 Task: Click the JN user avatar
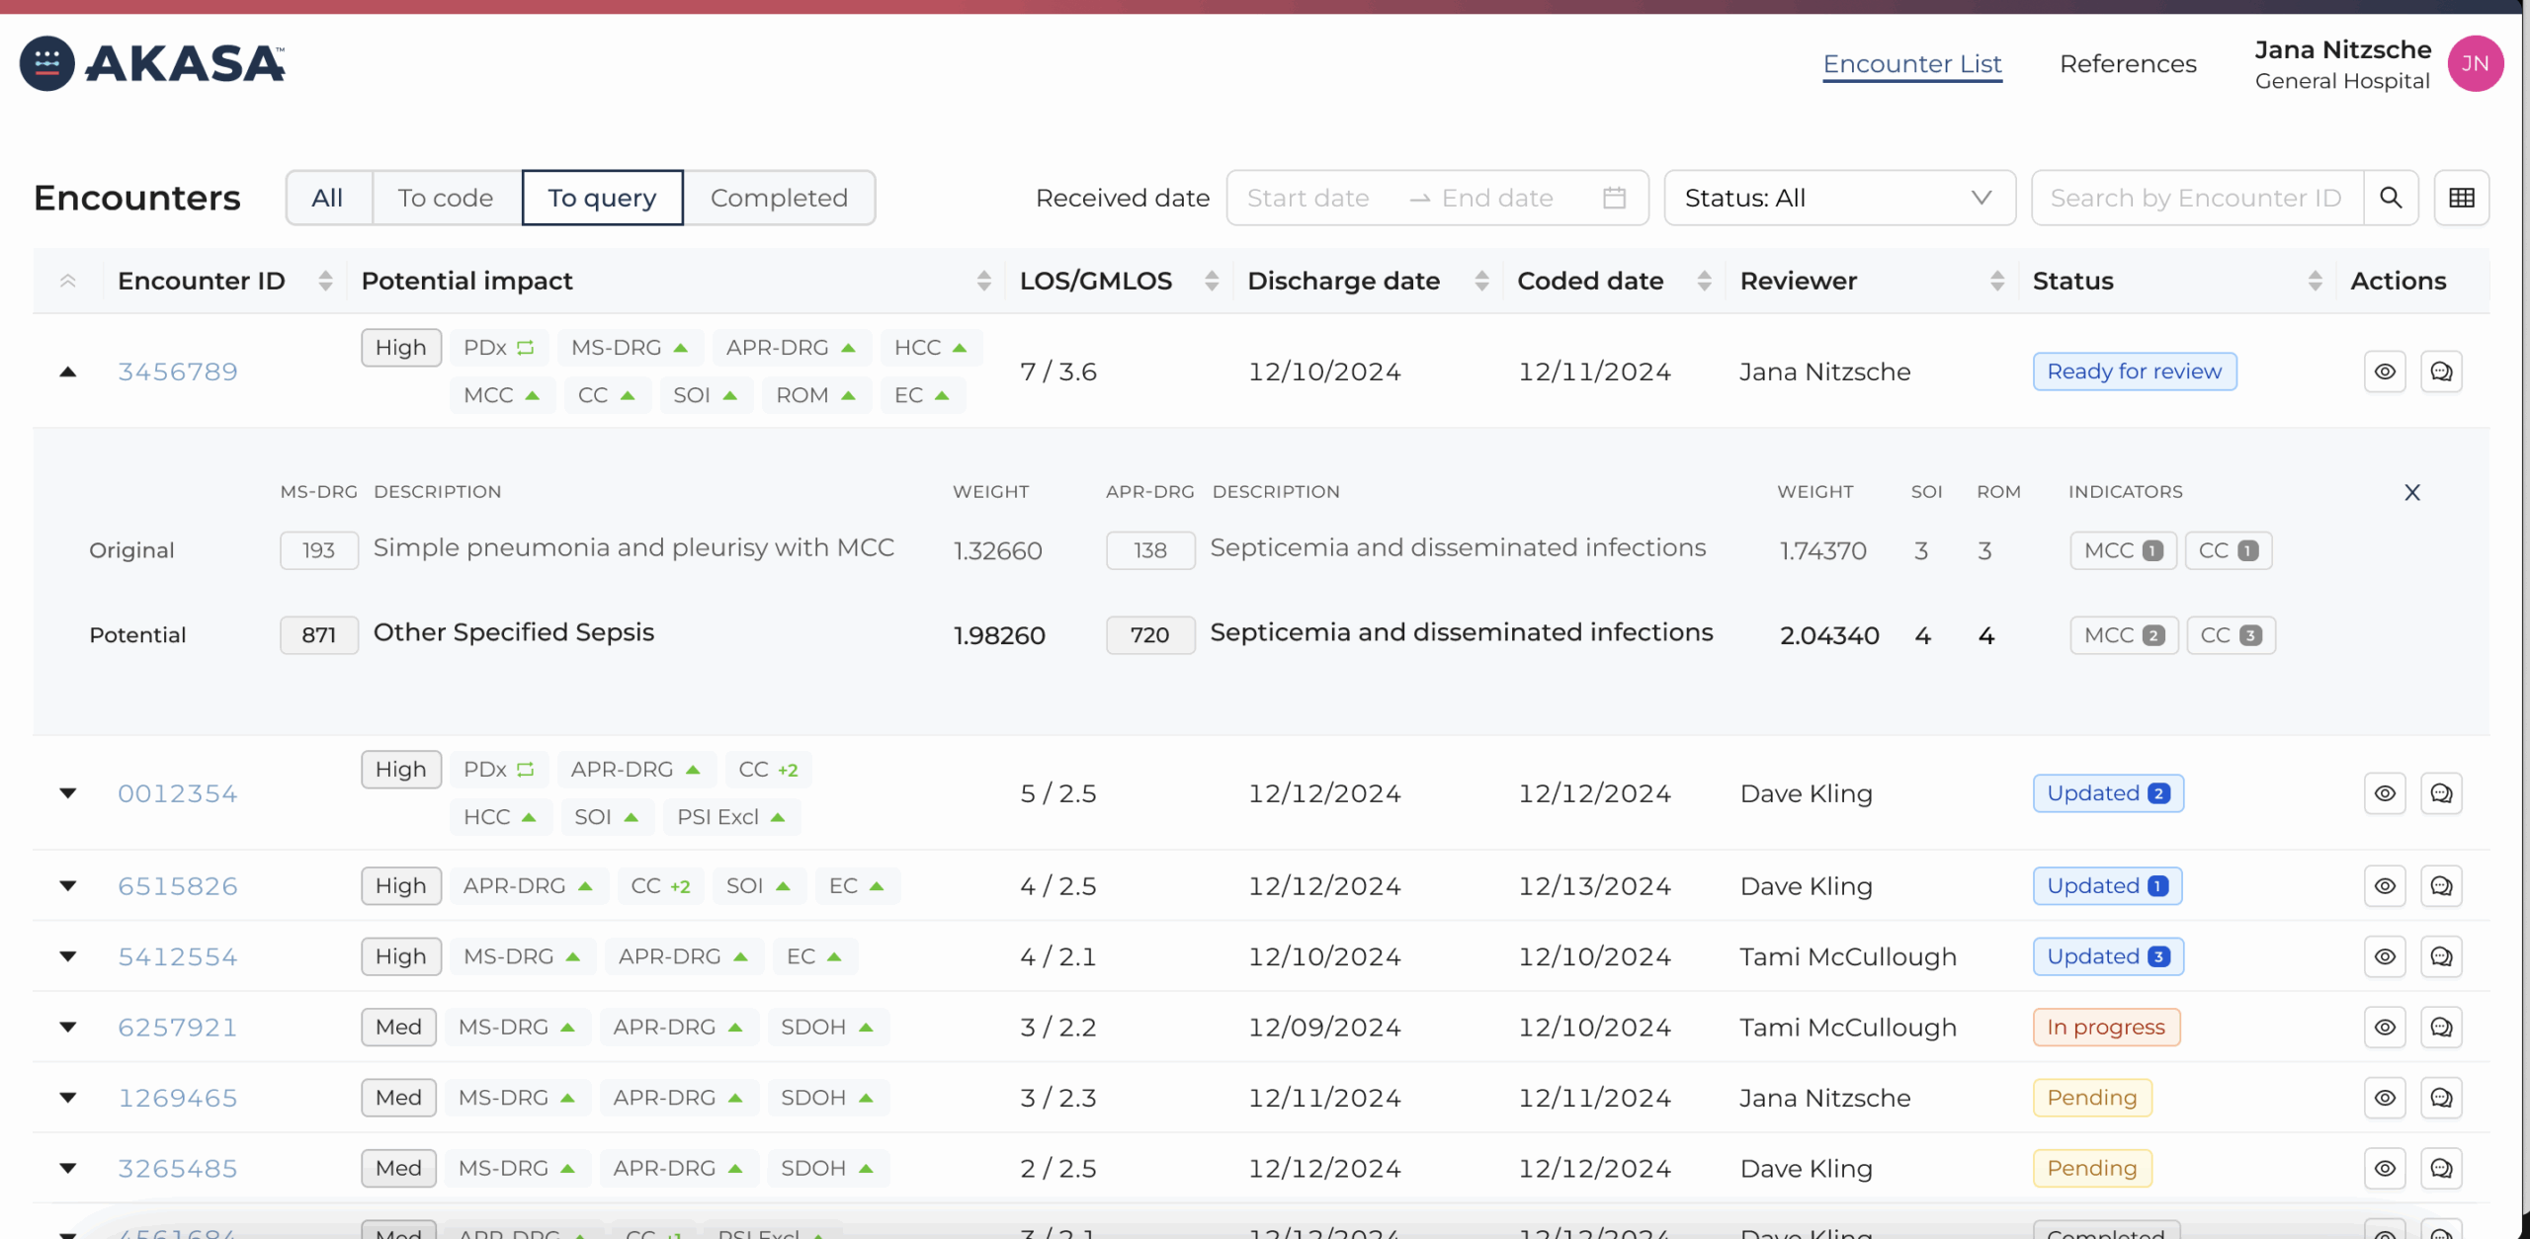point(2474,63)
